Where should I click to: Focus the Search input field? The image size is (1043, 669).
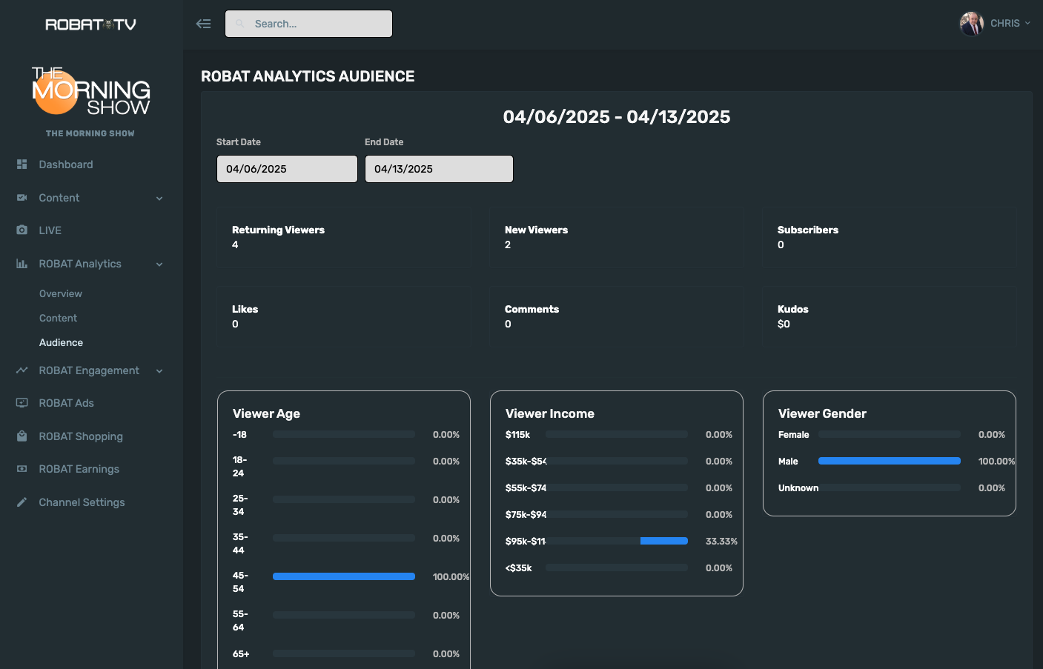(309, 24)
